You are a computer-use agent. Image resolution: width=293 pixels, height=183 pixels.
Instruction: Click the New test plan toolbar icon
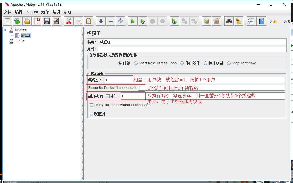[8, 21]
